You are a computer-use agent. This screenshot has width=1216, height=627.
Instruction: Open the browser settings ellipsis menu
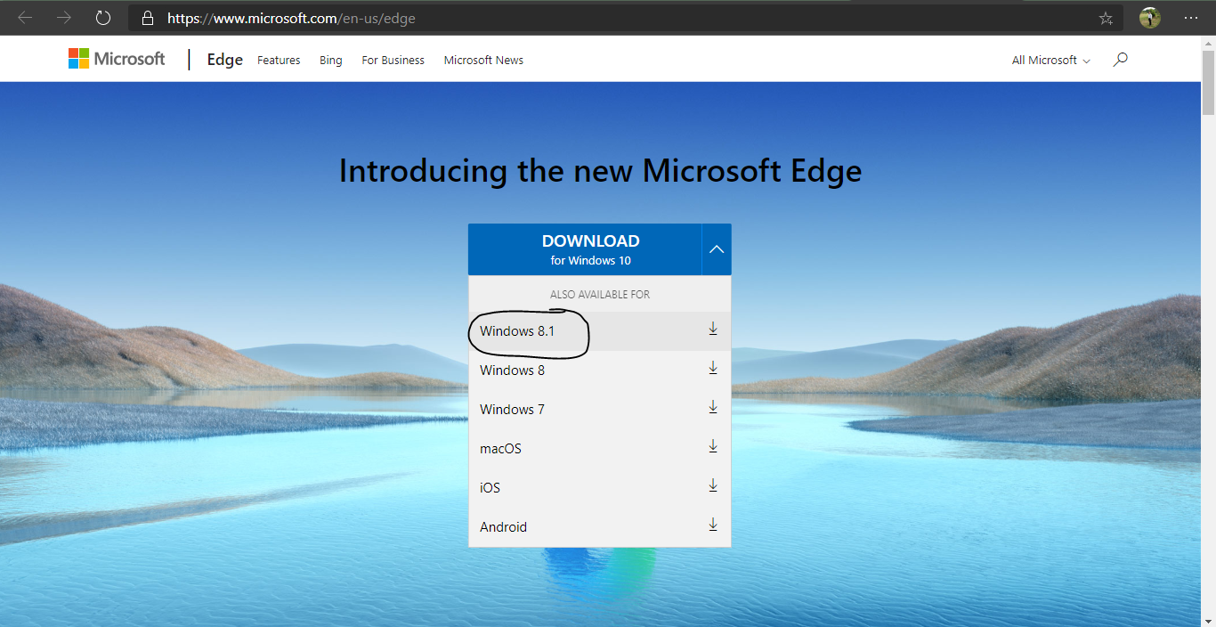point(1191,18)
